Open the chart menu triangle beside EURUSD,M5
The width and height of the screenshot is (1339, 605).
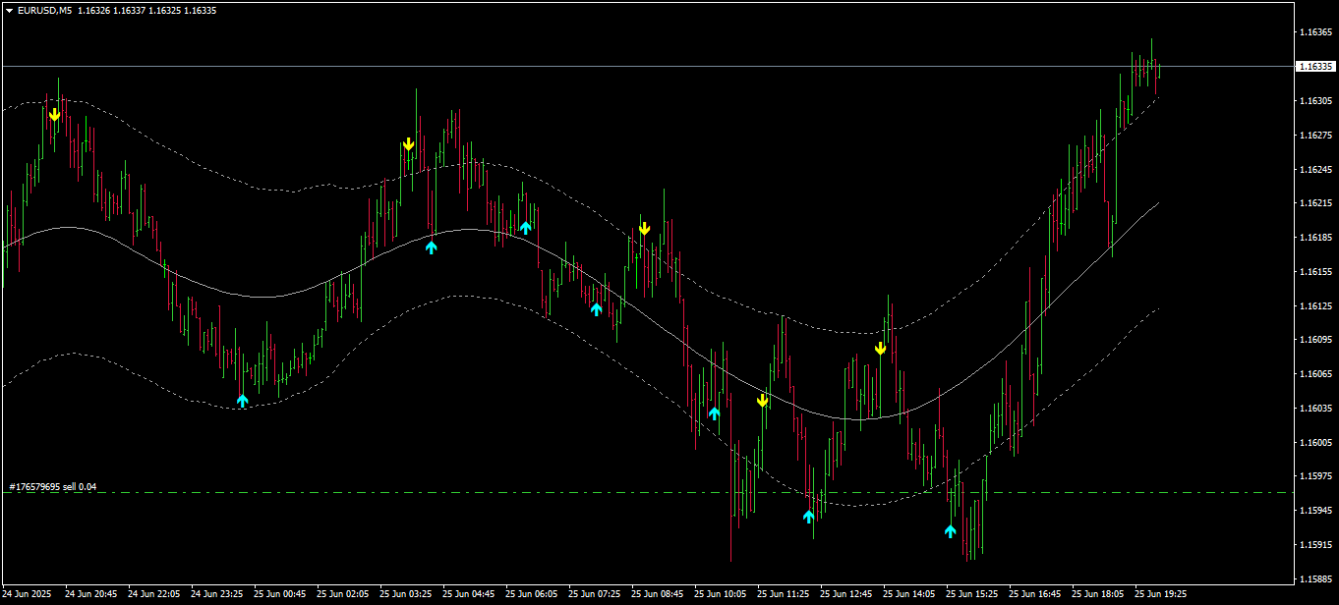9,10
